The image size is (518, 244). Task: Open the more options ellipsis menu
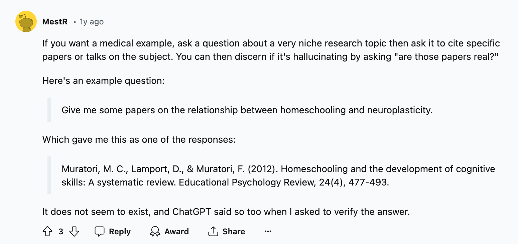click(x=268, y=231)
